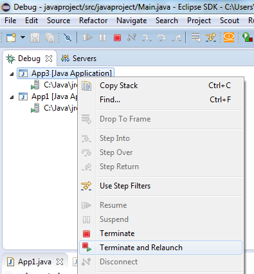Select the Debug view tab
Image resolution: width=254 pixels, height=274 pixels.
[29, 59]
